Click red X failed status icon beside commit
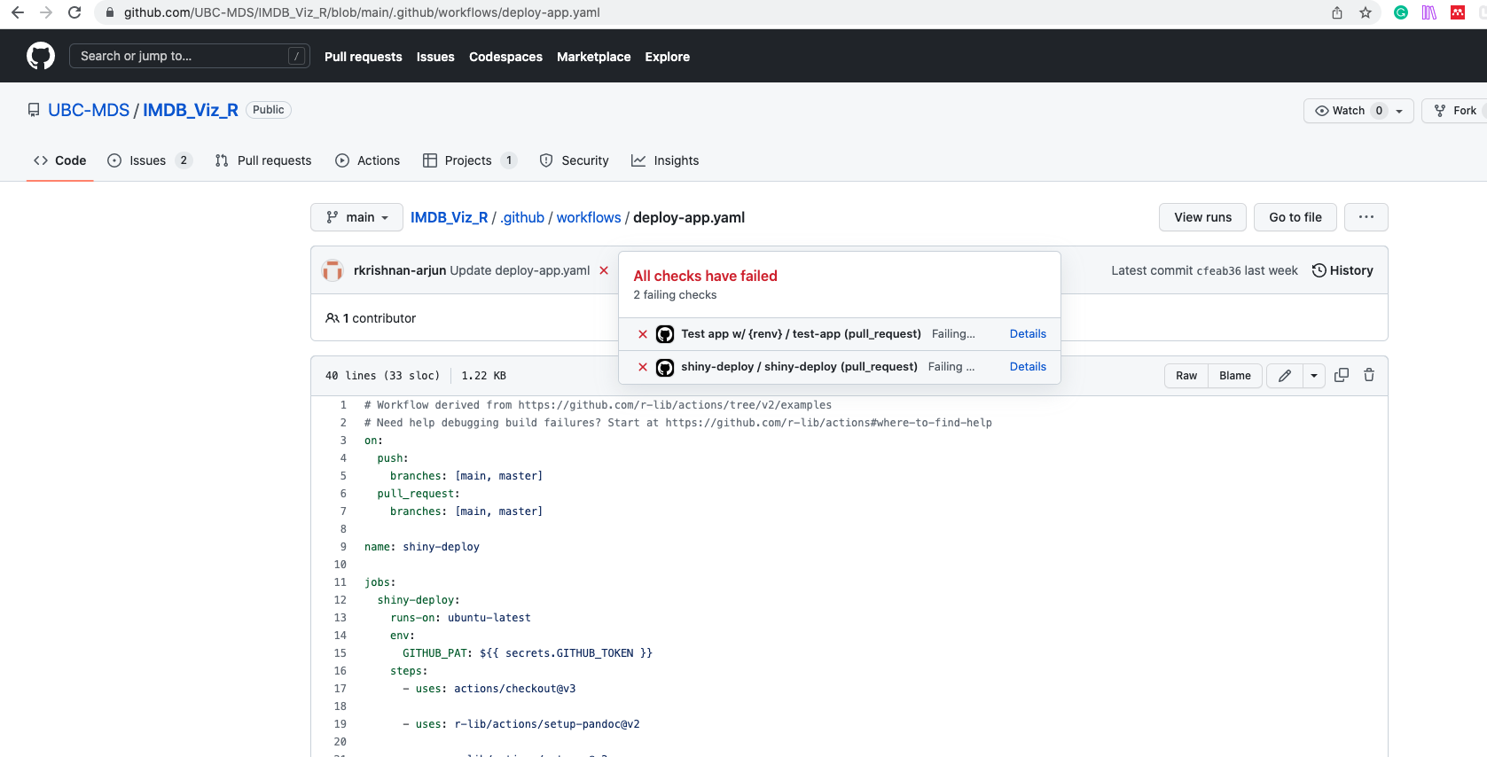 pos(604,270)
